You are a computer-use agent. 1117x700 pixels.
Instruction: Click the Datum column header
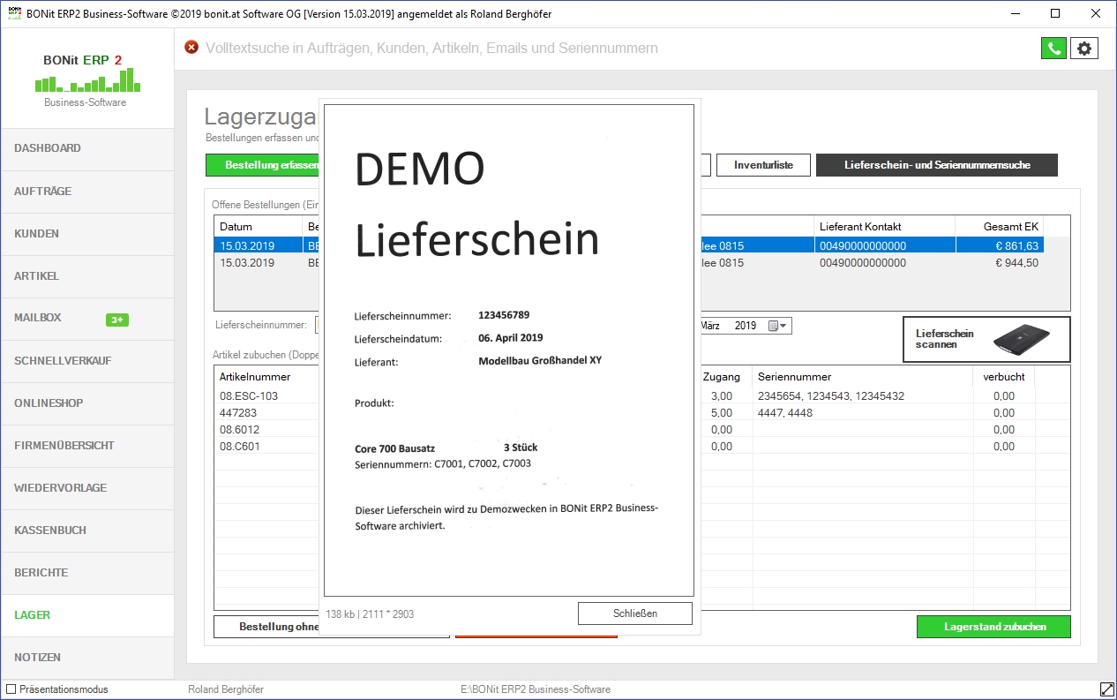point(259,227)
